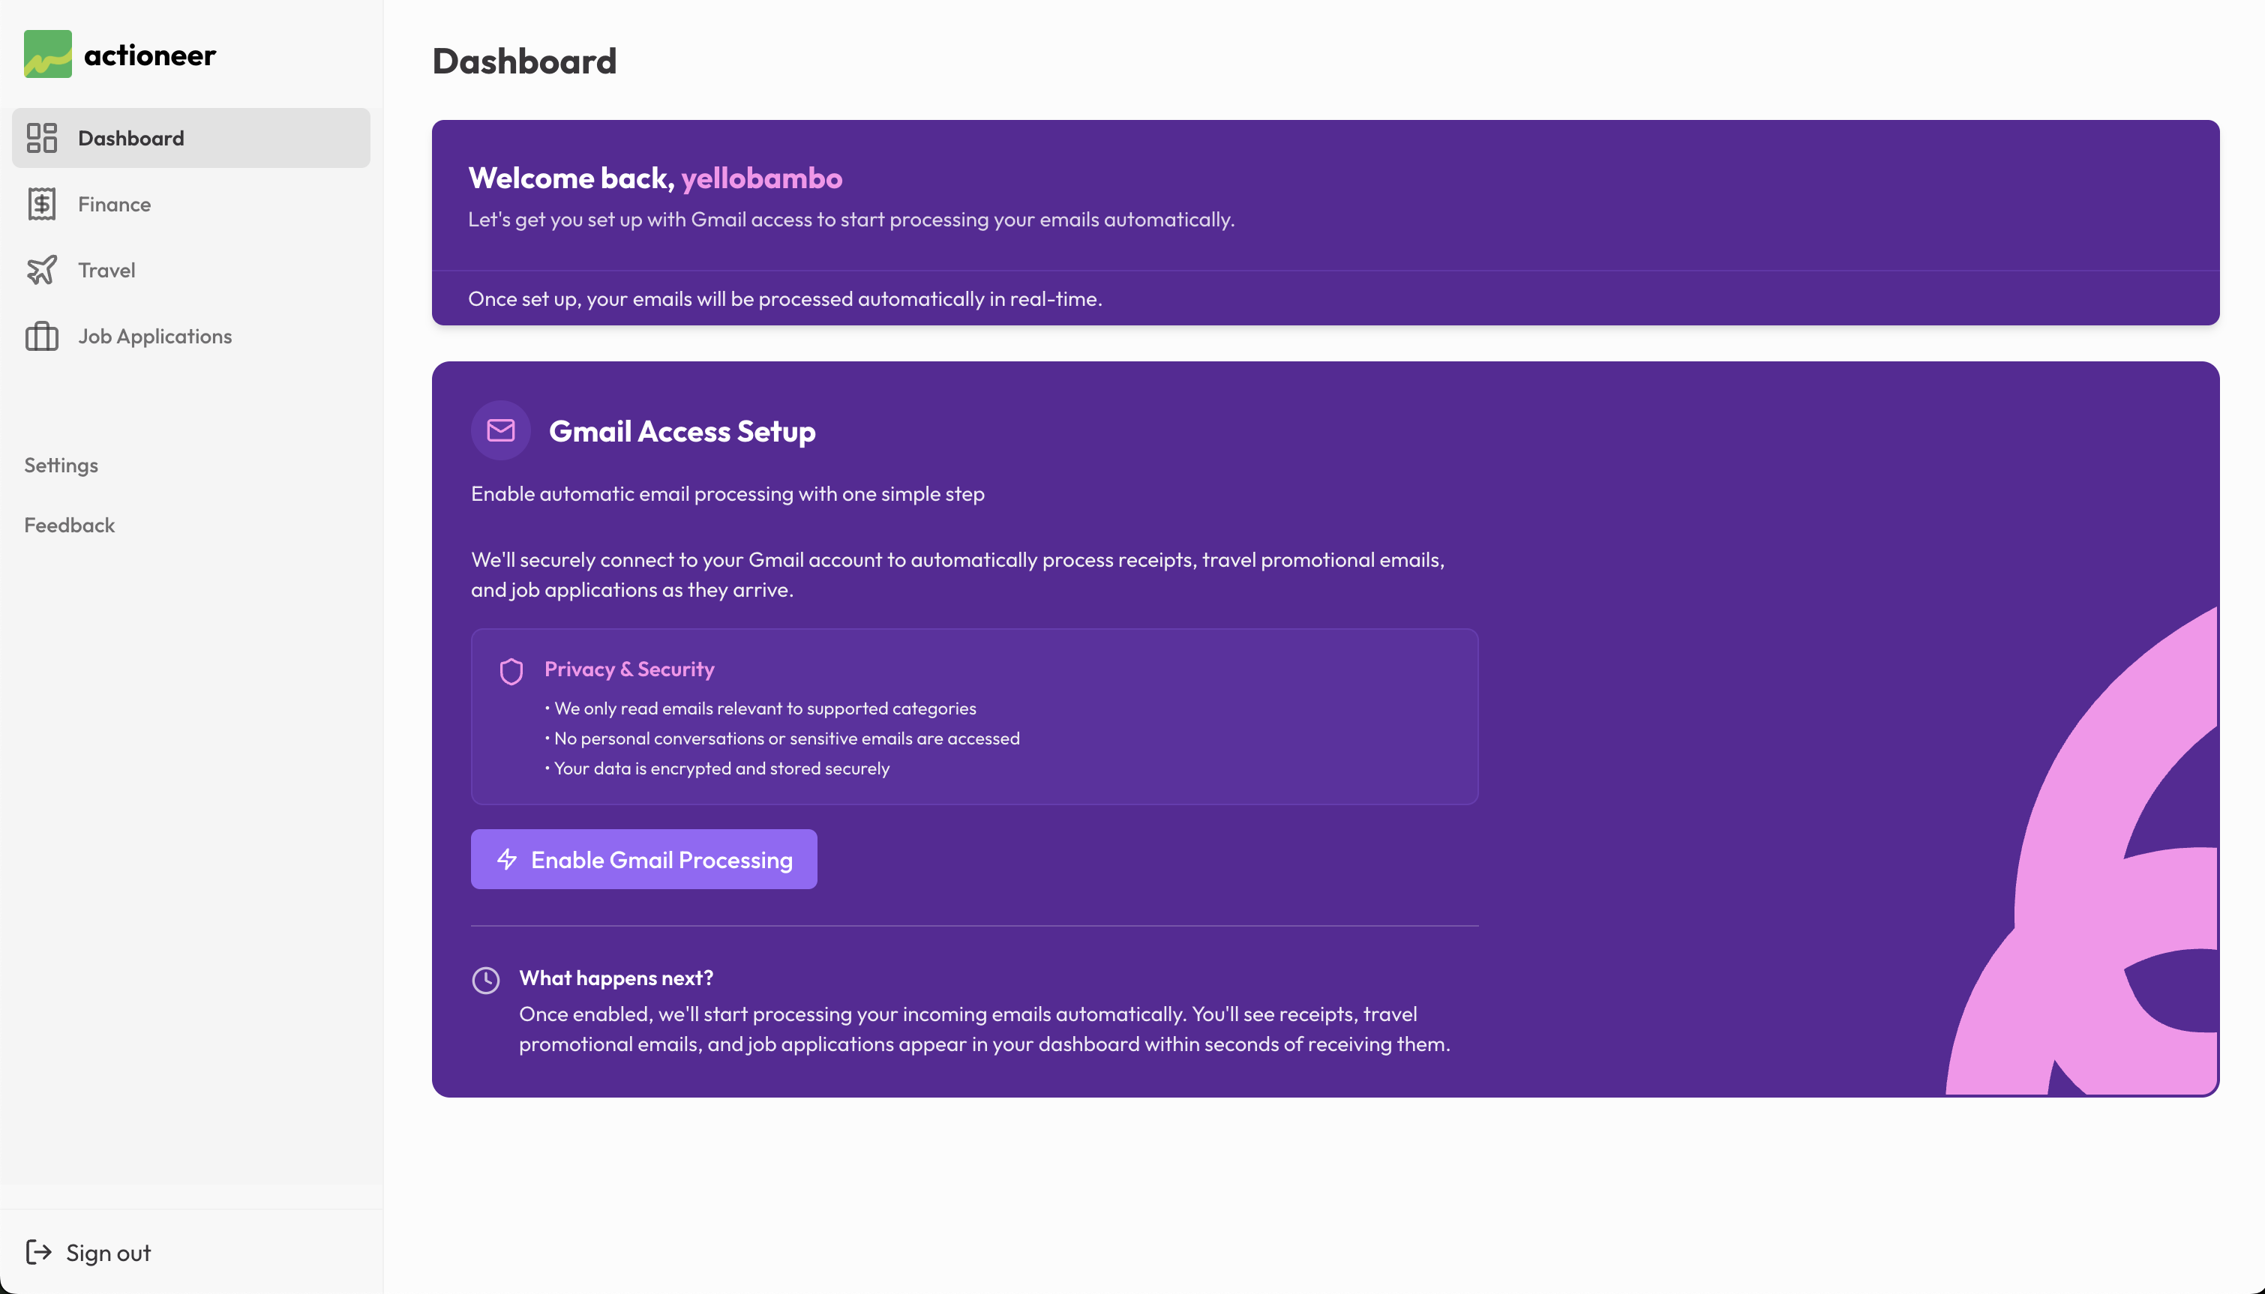Click the clock icon by What happens next

[485, 981]
